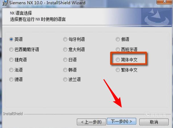This screenshot has width=173, height=128.
Task: Choose 捷克语 as the language
Action: tap(11, 60)
